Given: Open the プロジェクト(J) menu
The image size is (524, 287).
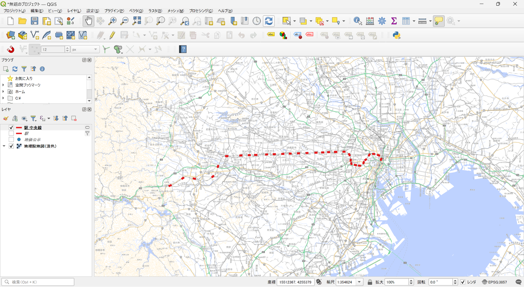Looking at the screenshot, I should click(14, 11).
